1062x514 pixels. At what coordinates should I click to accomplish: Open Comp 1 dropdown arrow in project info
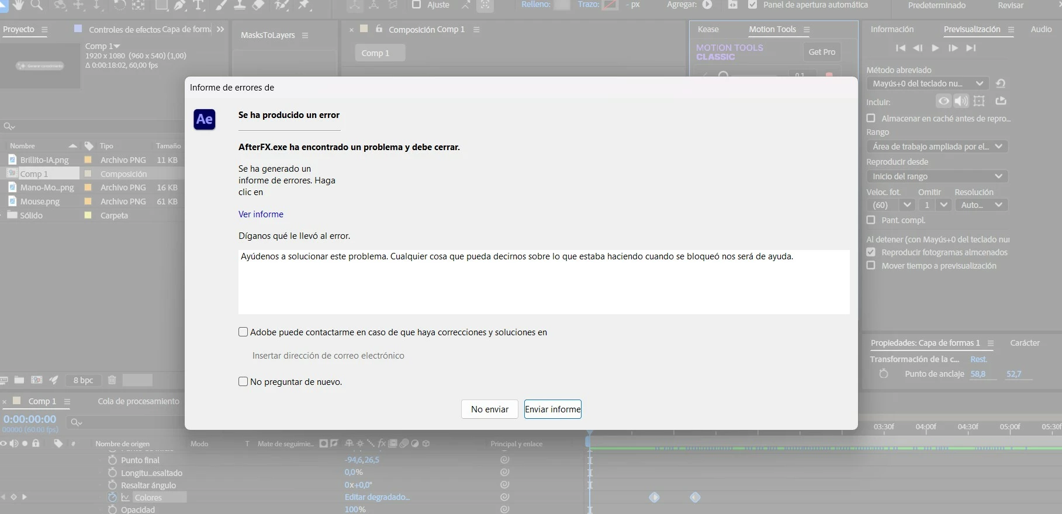tap(117, 46)
